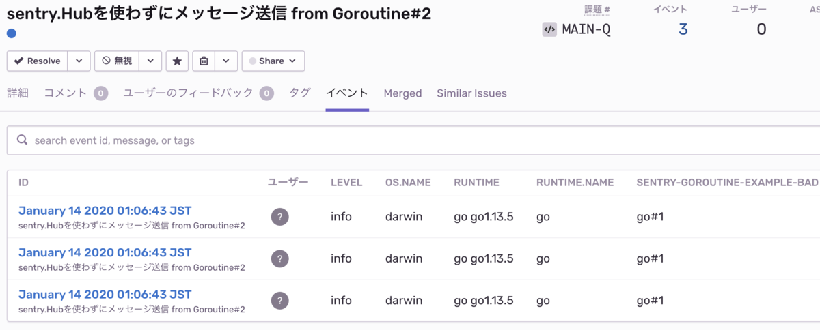Click the 課題 # label

coord(597,9)
